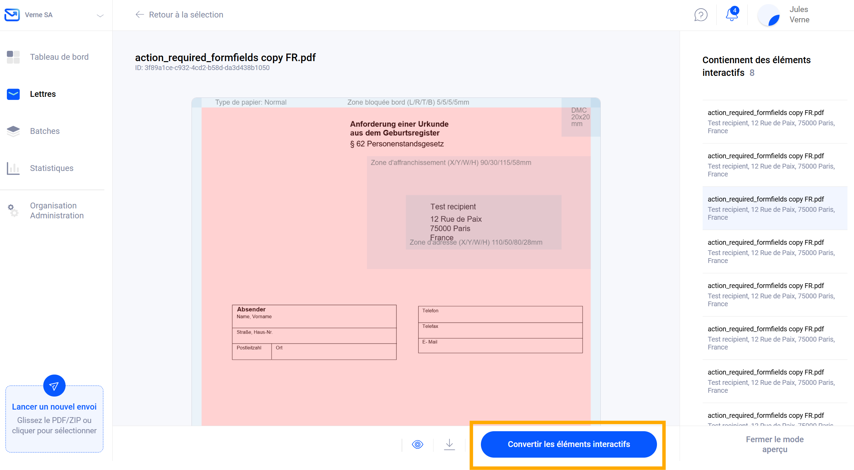The height and width of the screenshot is (470, 854).
Task: Click the Tableau de bord grid icon
Action: click(x=13, y=57)
